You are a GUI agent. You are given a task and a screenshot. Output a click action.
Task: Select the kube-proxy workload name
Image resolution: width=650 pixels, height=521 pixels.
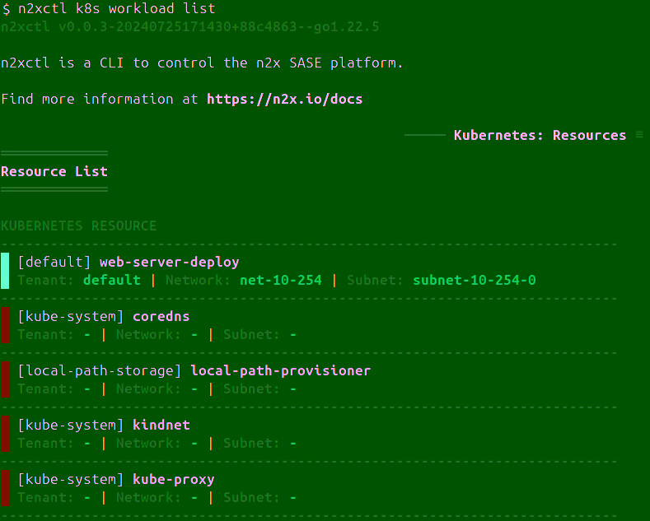tap(173, 480)
